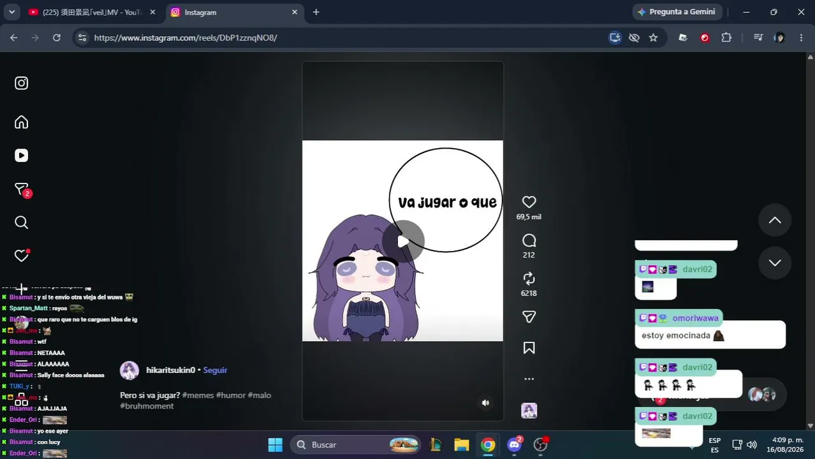Screen dimensions: 815x459
Task: Open the ESP language indicator
Action: [x=715, y=445]
